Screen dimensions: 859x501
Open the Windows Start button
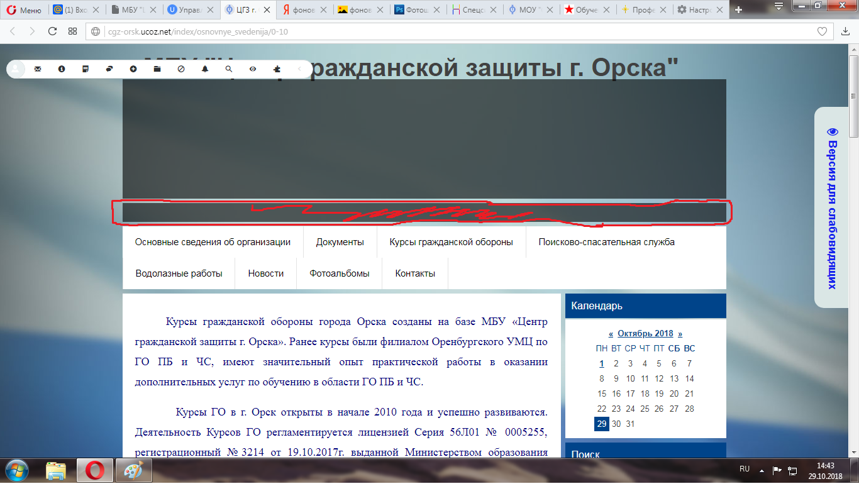(17, 470)
